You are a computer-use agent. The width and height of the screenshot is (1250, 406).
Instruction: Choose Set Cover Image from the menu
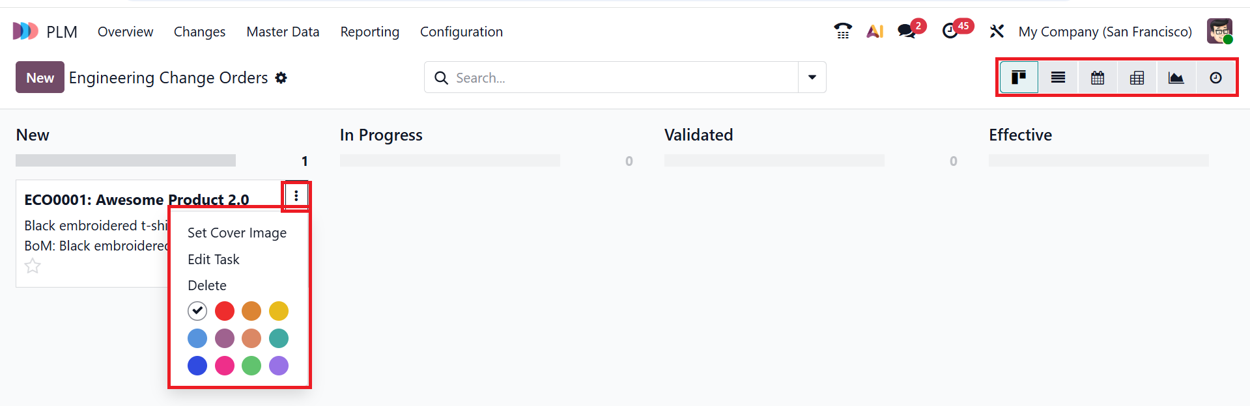237,233
